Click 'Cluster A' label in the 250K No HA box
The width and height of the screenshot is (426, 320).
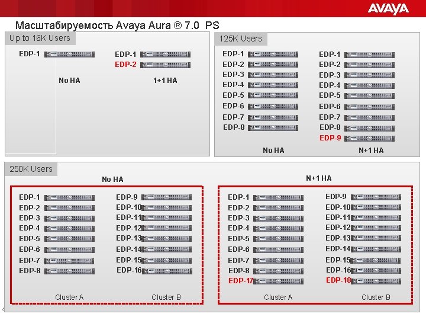point(69,297)
